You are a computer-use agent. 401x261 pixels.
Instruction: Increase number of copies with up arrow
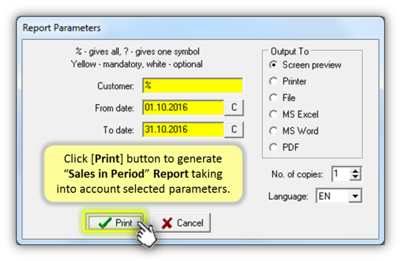(x=355, y=171)
